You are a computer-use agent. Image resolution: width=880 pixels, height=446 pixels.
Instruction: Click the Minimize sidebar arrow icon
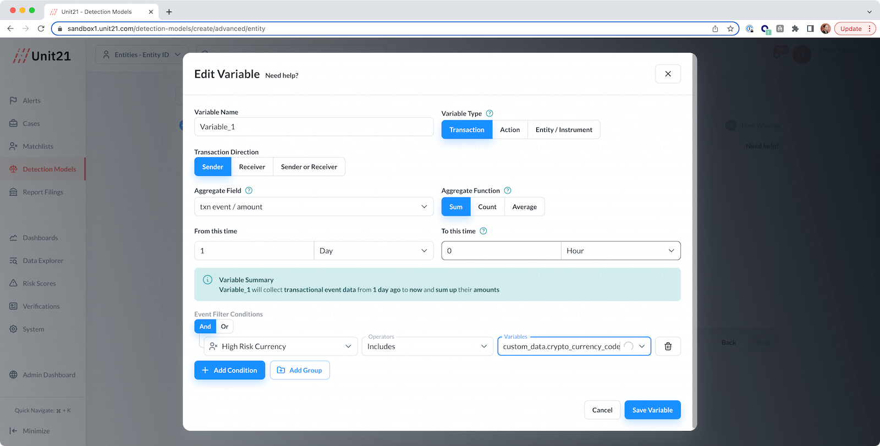[x=13, y=431]
